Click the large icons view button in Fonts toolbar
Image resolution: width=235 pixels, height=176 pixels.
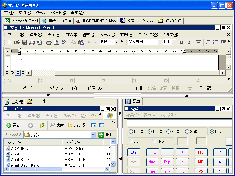[x=94, y=125]
